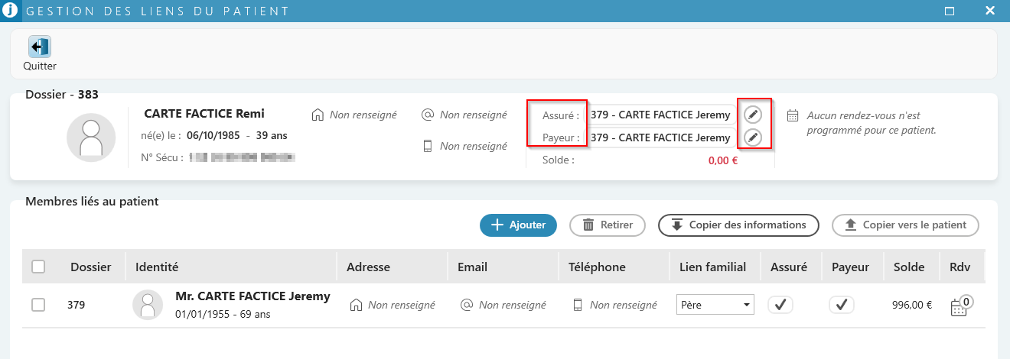Click the name Mr. CARTE FACTICE Jeremy
This screenshot has width=1010, height=359.
[252, 296]
